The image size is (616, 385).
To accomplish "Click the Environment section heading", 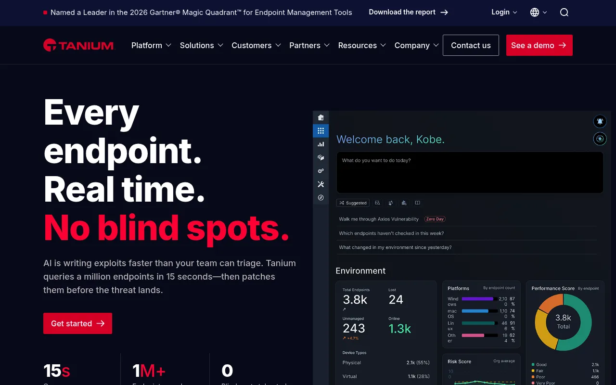I will [x=360, y=271].
